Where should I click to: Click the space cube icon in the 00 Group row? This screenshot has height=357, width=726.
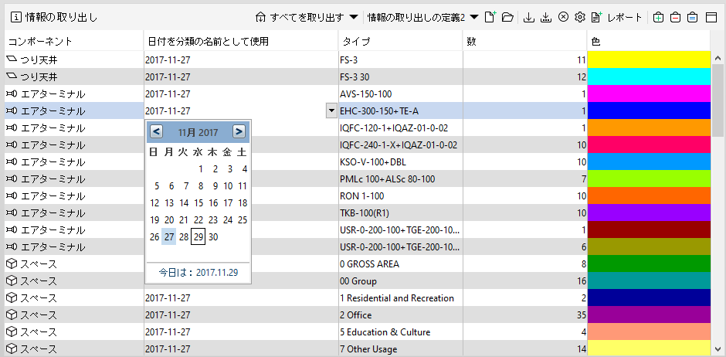coord(11,281)
